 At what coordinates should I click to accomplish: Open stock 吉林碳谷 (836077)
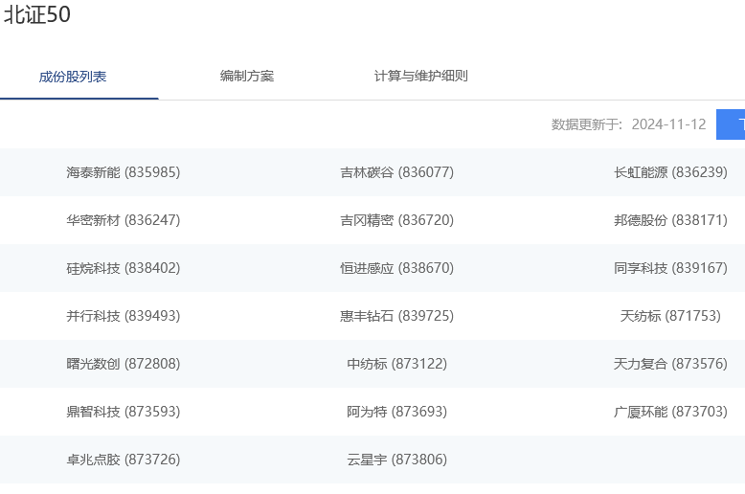[396, 172]
